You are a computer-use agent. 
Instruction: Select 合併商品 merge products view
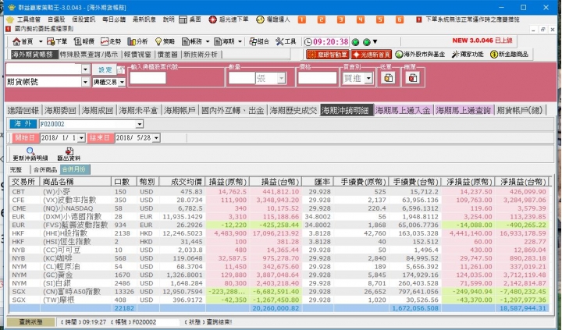[45, 169]
